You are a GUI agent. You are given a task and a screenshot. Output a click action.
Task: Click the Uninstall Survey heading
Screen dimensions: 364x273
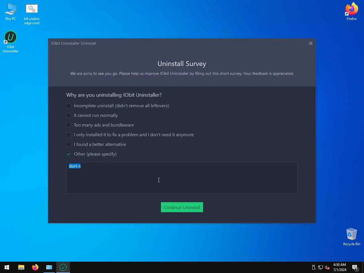(182, 64)
